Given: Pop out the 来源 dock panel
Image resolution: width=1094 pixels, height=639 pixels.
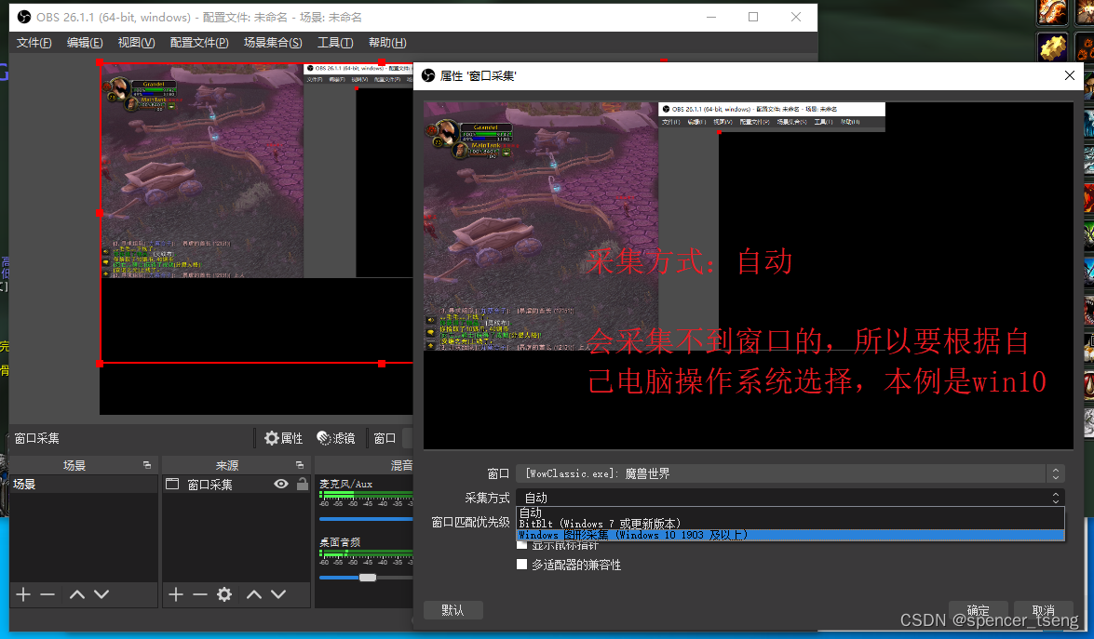Looking at the screenshot, I should click(x=299, y=465).
